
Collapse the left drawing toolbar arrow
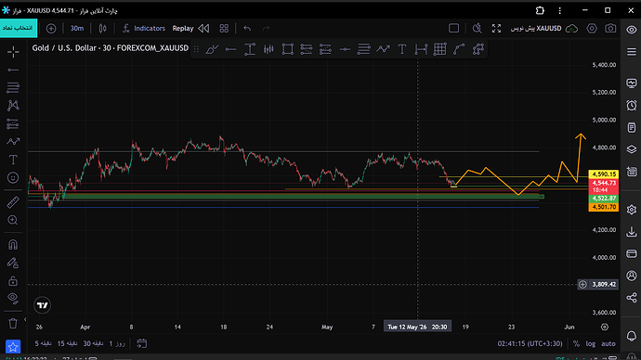[25, 319]
